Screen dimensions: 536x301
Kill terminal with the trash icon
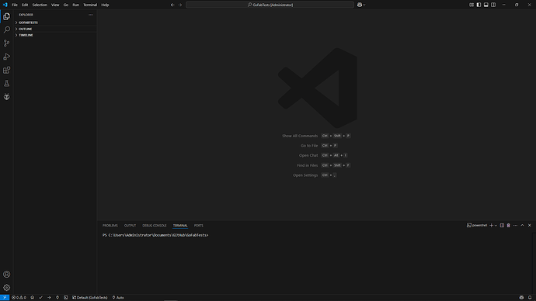coord(508,225)
